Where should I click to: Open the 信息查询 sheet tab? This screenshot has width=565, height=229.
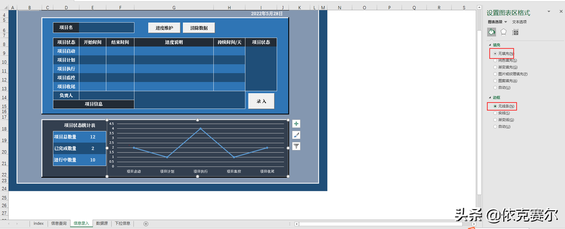point(59,223)
